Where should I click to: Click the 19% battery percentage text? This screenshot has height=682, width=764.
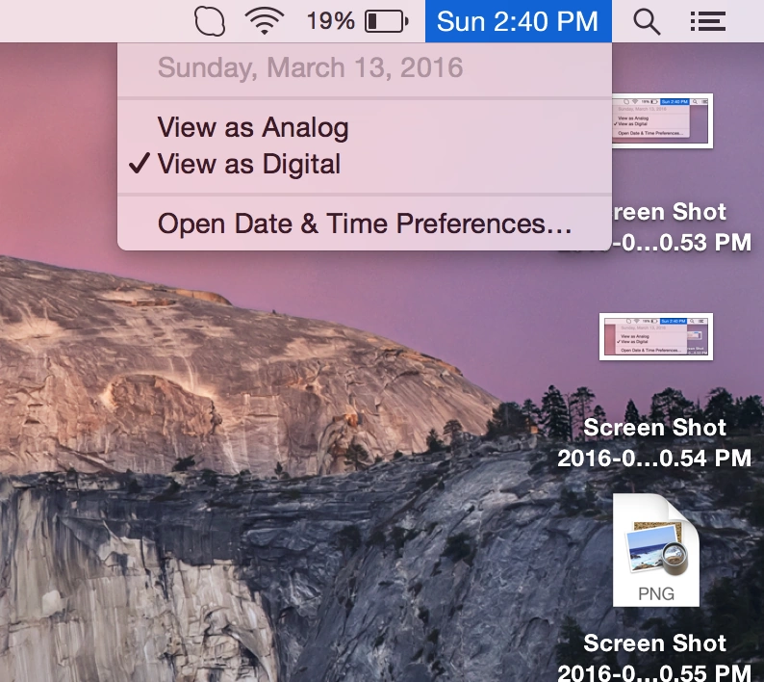tap(330, 20)
